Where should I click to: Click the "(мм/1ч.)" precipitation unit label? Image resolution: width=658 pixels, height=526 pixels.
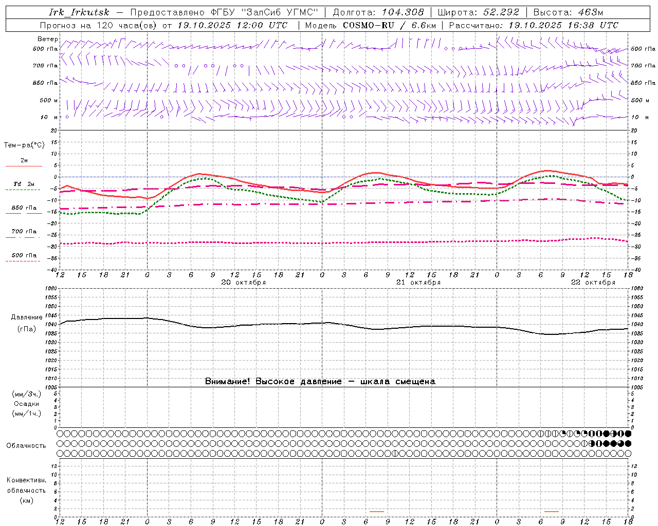pyautogui.click(x=26, y=414)
